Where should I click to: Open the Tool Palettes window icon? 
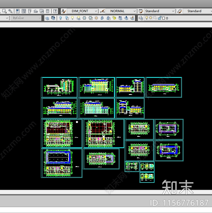(30, 11)
